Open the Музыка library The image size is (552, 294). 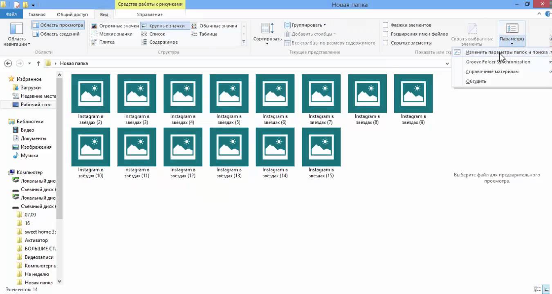29,156
